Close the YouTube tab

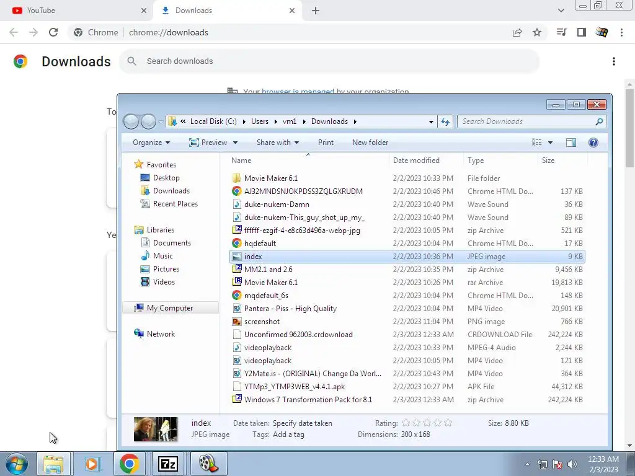144,11
